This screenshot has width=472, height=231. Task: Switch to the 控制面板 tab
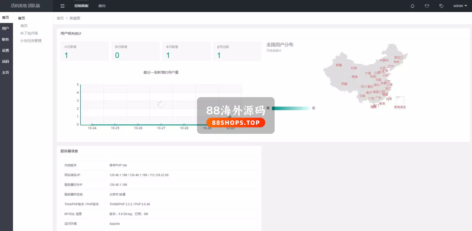coord(81,6)
